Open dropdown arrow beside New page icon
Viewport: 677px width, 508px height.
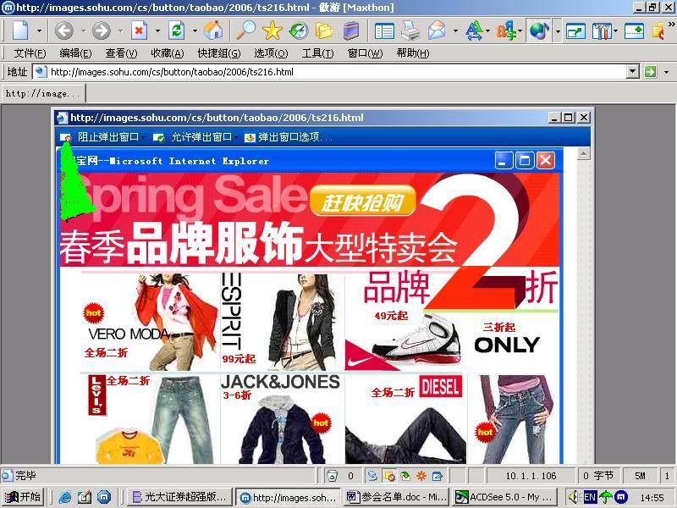(x=39, y=30)
